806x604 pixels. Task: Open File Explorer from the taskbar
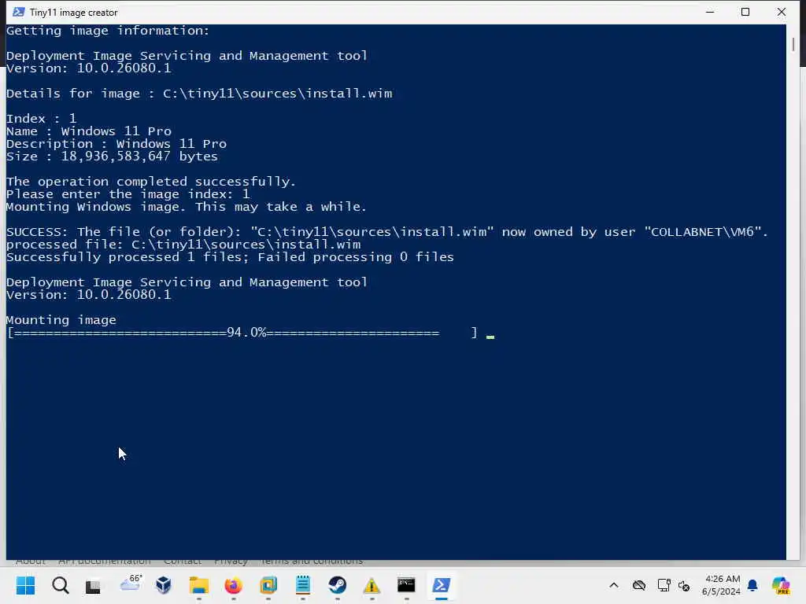point(198,585)
